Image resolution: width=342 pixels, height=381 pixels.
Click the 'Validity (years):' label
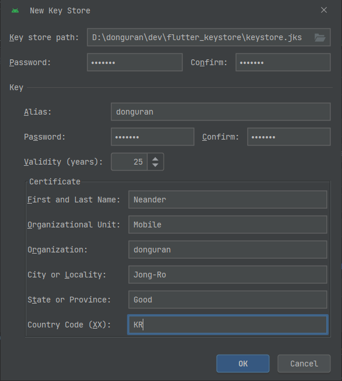(64, 162)
